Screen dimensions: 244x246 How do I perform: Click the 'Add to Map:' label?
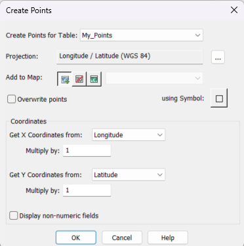coord(24,77)
